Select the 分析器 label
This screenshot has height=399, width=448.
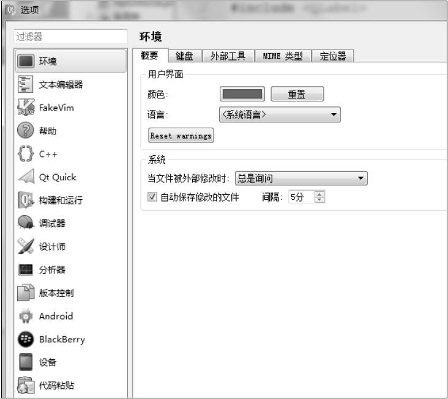click(52, 269)
